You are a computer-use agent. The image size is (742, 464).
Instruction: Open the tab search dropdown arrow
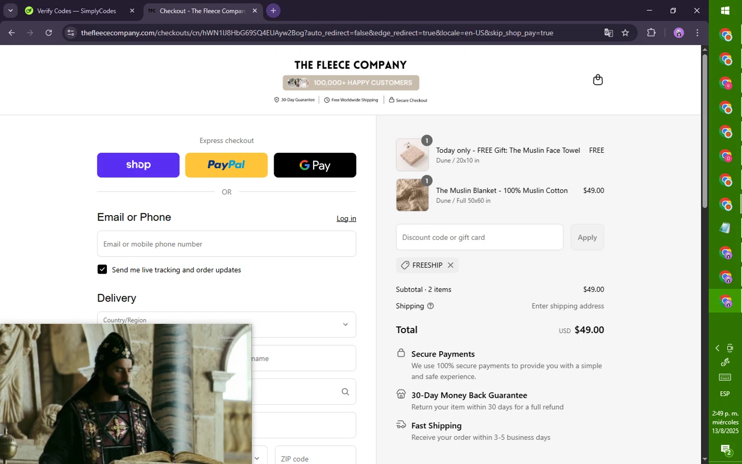coord(10,10)
